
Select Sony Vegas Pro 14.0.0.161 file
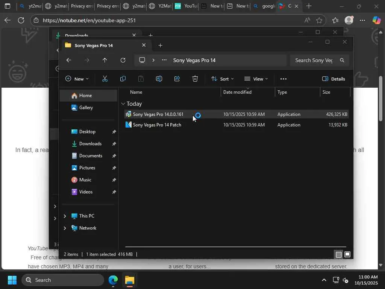pos(236,114)
